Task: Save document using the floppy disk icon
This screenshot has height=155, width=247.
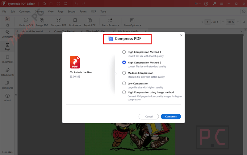Action: 58,4
